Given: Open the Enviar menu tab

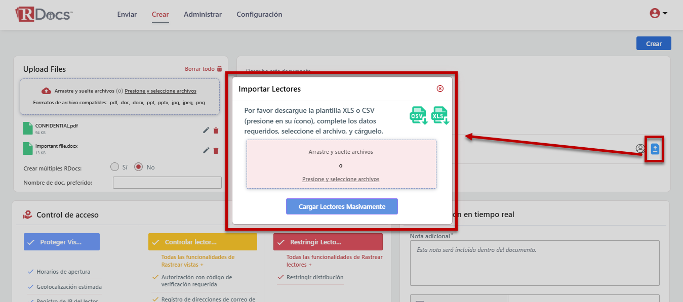Looking at the screenshot, I should (127, 14).
